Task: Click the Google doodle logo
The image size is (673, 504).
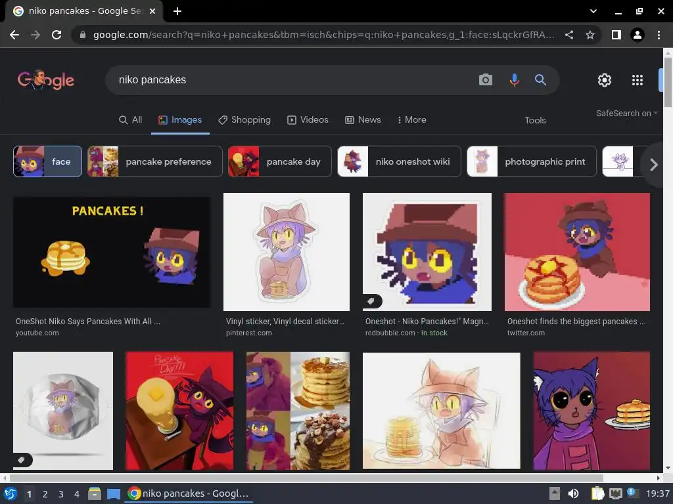Action: [46, 79]
